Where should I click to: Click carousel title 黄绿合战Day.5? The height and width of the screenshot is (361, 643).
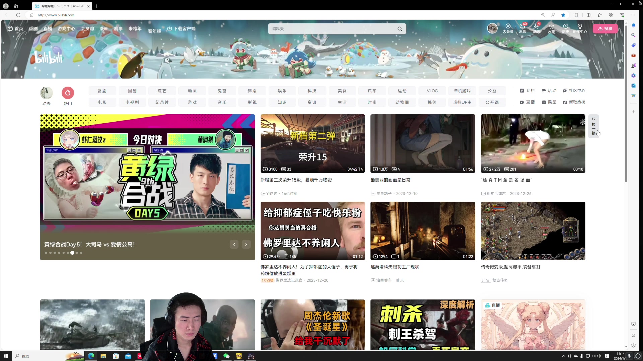(x=89, y=244)
